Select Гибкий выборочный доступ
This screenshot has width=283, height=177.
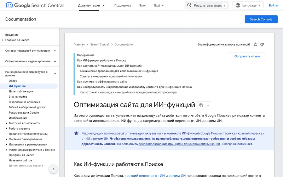coord(28,107)
